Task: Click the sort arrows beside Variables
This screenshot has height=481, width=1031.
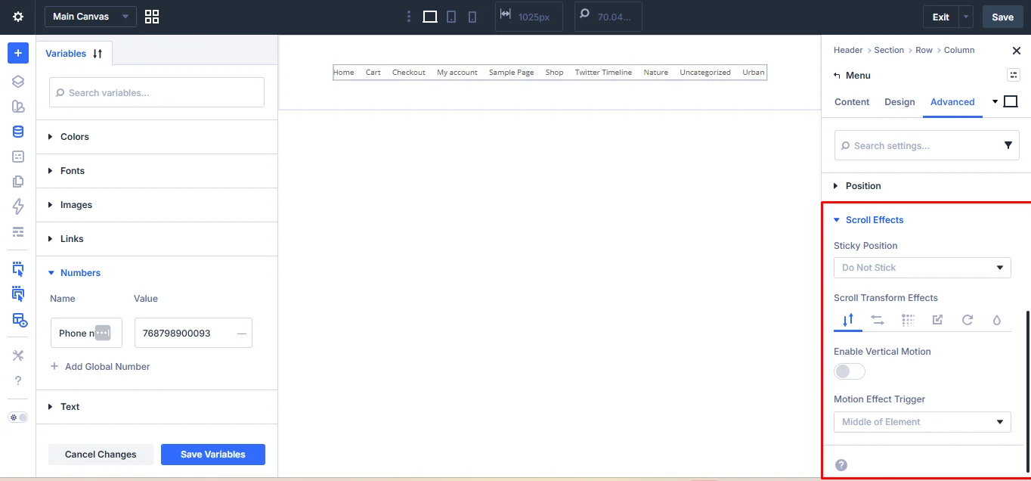Action: coord(98,54)
